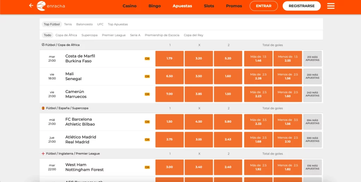Open 594 más apuestas

[312, 122]
